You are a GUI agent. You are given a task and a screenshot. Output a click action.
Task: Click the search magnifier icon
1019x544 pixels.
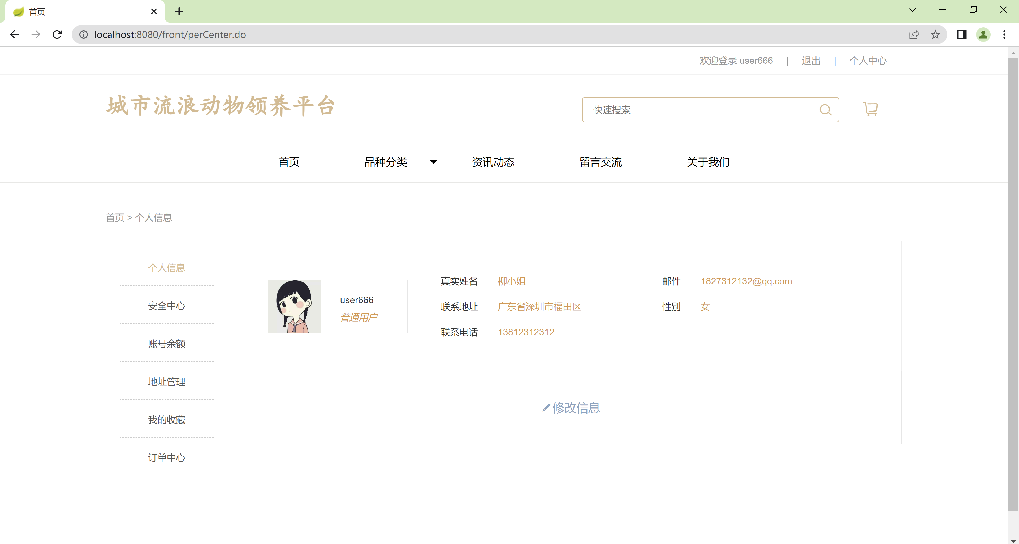point(826,110)
